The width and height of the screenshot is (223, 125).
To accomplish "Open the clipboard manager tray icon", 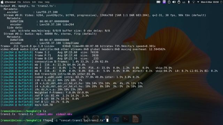I will coord(169,2).
